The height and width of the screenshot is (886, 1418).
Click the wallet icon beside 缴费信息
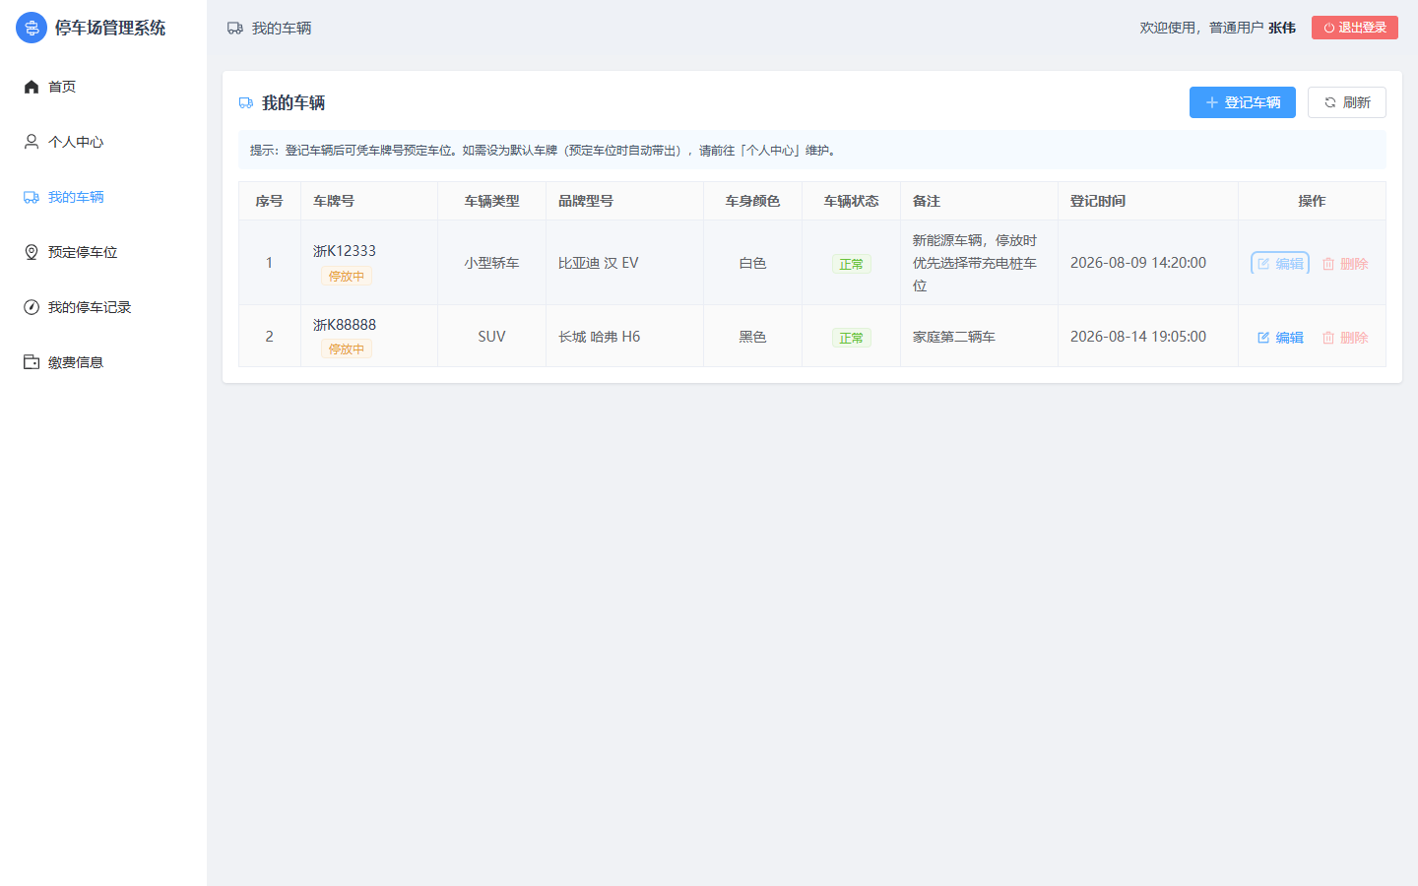[x=32, y=362]
